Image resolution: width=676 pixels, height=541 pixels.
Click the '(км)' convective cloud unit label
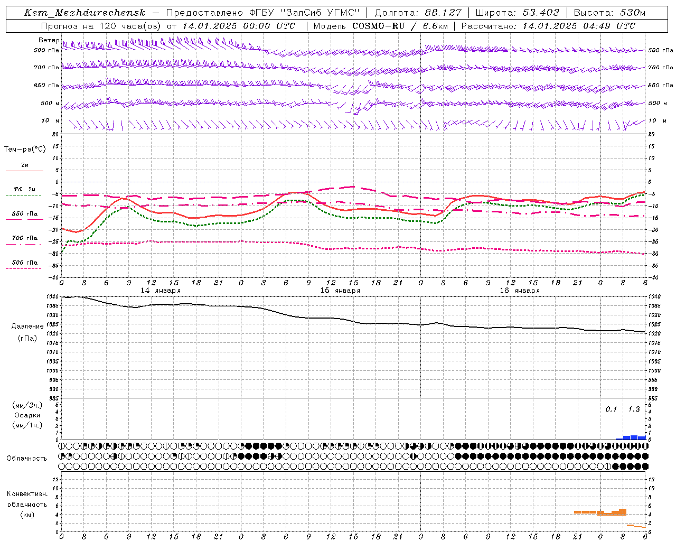tap(27, 515)
